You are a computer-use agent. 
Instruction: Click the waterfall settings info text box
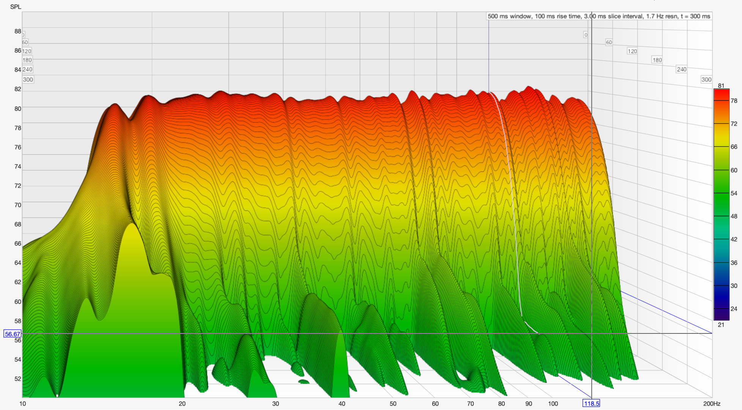click(x=599, y=16)
